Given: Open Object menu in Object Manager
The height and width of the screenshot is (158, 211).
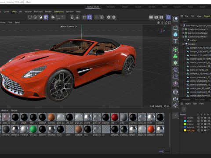Looking at the screenshot, I should click(x=207, y=16).
